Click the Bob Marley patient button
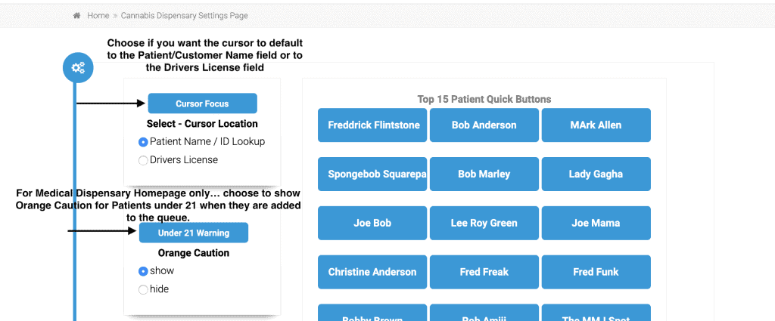Viewport: 775px width, 321px height. [484, 174]
